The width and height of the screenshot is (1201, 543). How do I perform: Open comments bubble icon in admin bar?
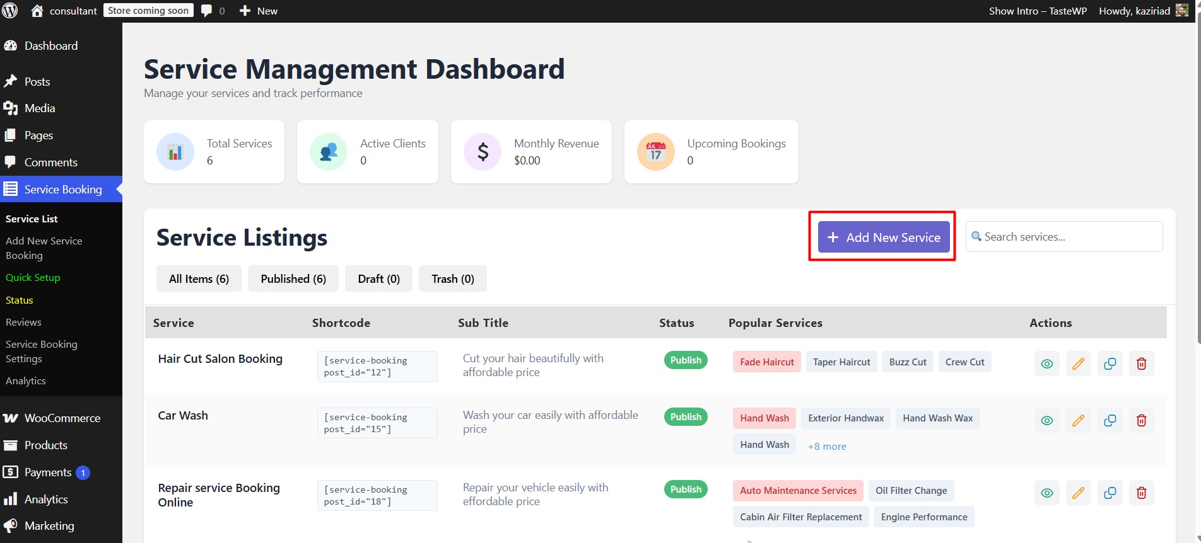point(206,11)
